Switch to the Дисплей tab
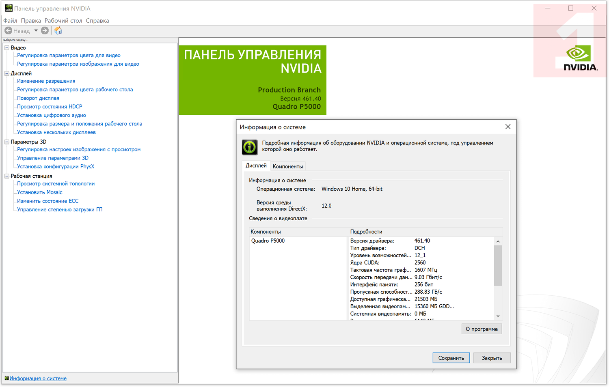This screenshot has height=387, width=609. pyautogui.click(x=256, y=166)
